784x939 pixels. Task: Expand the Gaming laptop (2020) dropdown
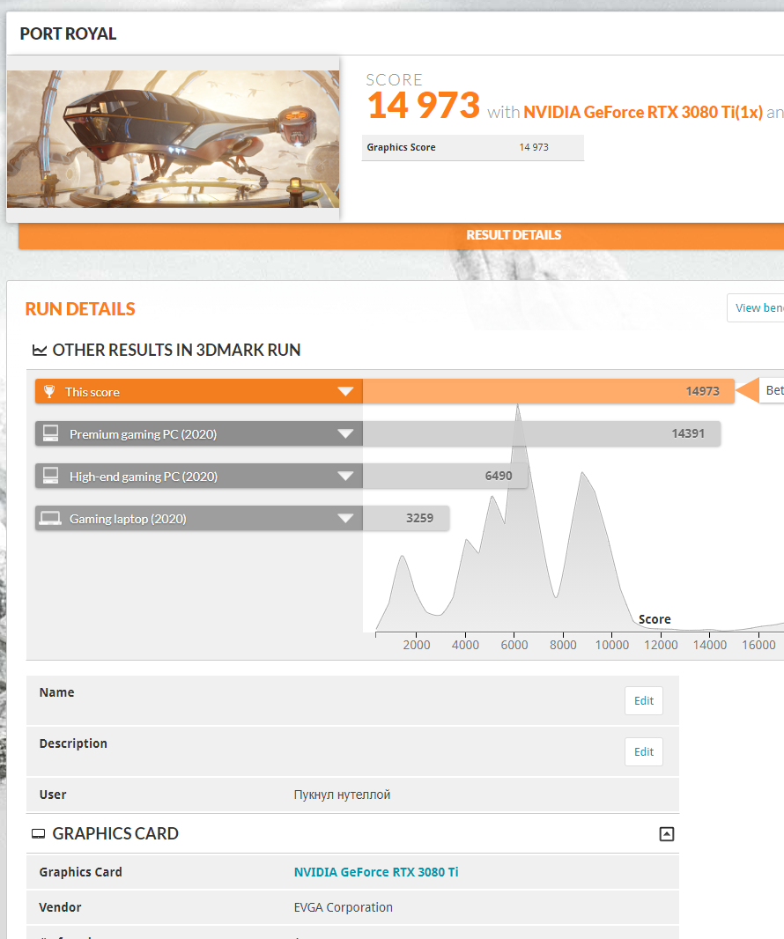tap(345, 518)
